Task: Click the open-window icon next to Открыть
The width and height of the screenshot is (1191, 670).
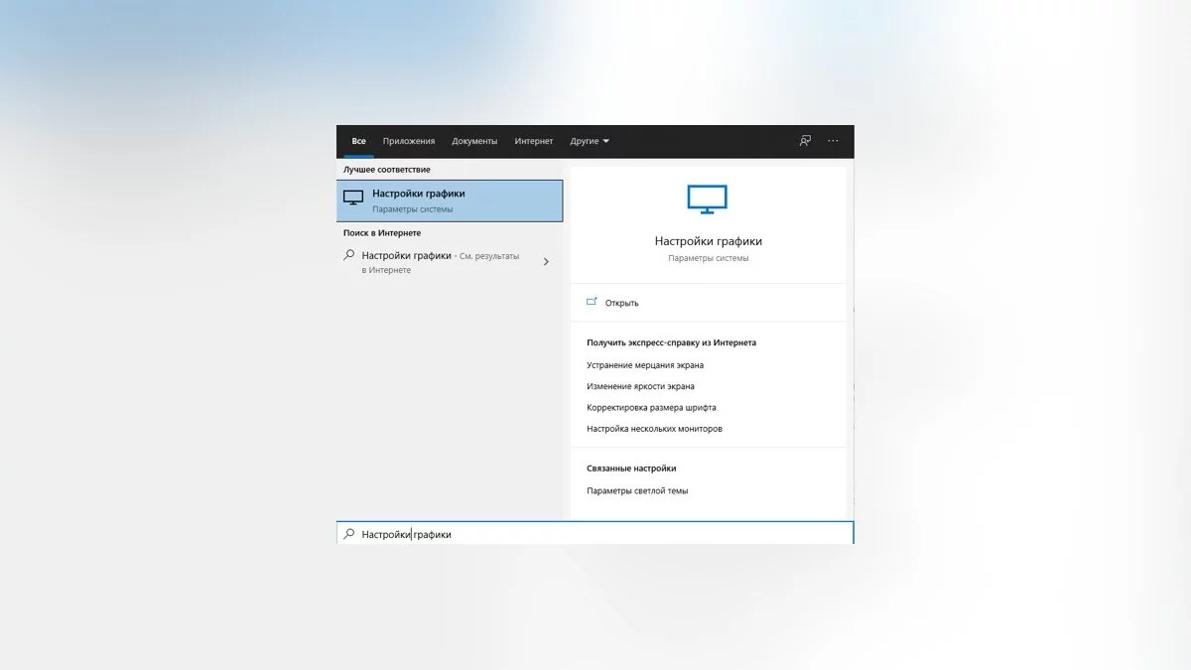Action: pos(593,302)
